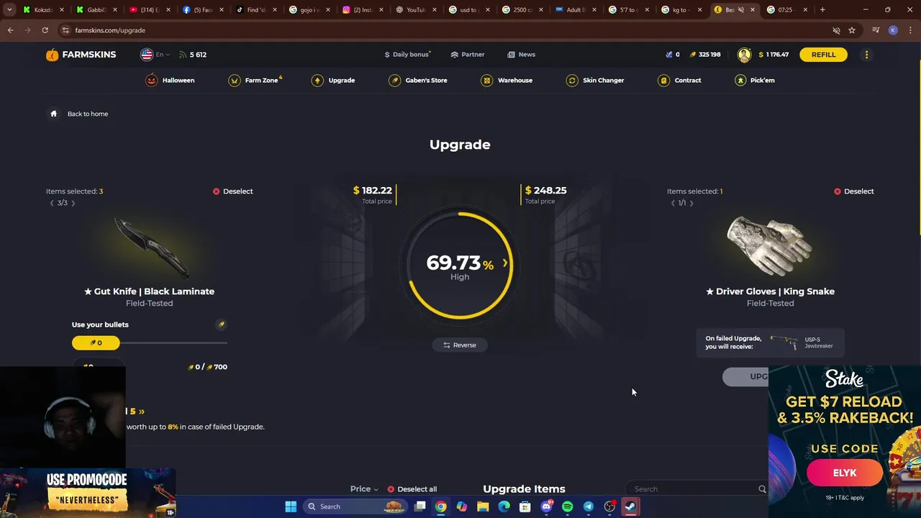Click the FARMSKINS logo
The width and height of the screenshot is (921, 518).
pyautogui.click(x=81, y=55)
